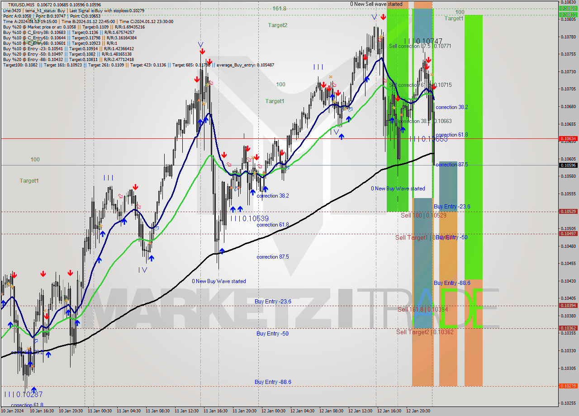Screen dimensions: 579x416
Task: Click the TRXUSD,M15 chart title text
Action: click(21, 5)
